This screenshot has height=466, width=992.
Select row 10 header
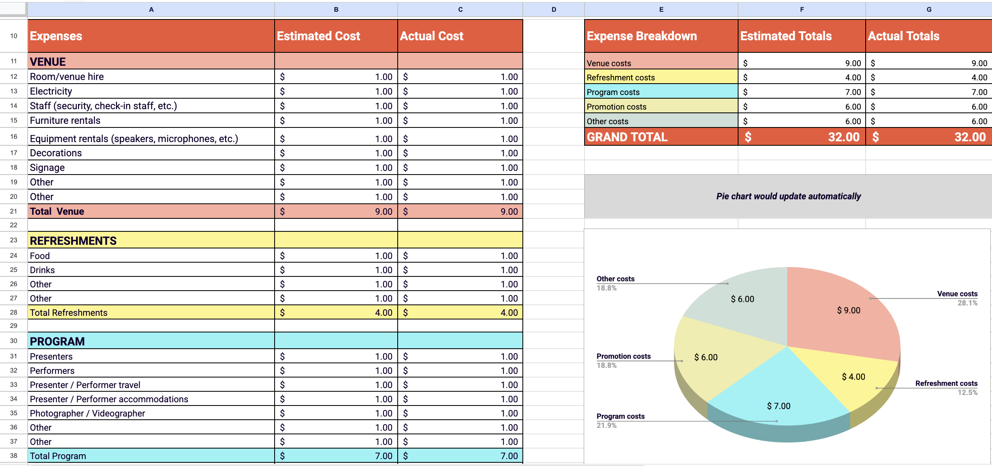point(14,36)
